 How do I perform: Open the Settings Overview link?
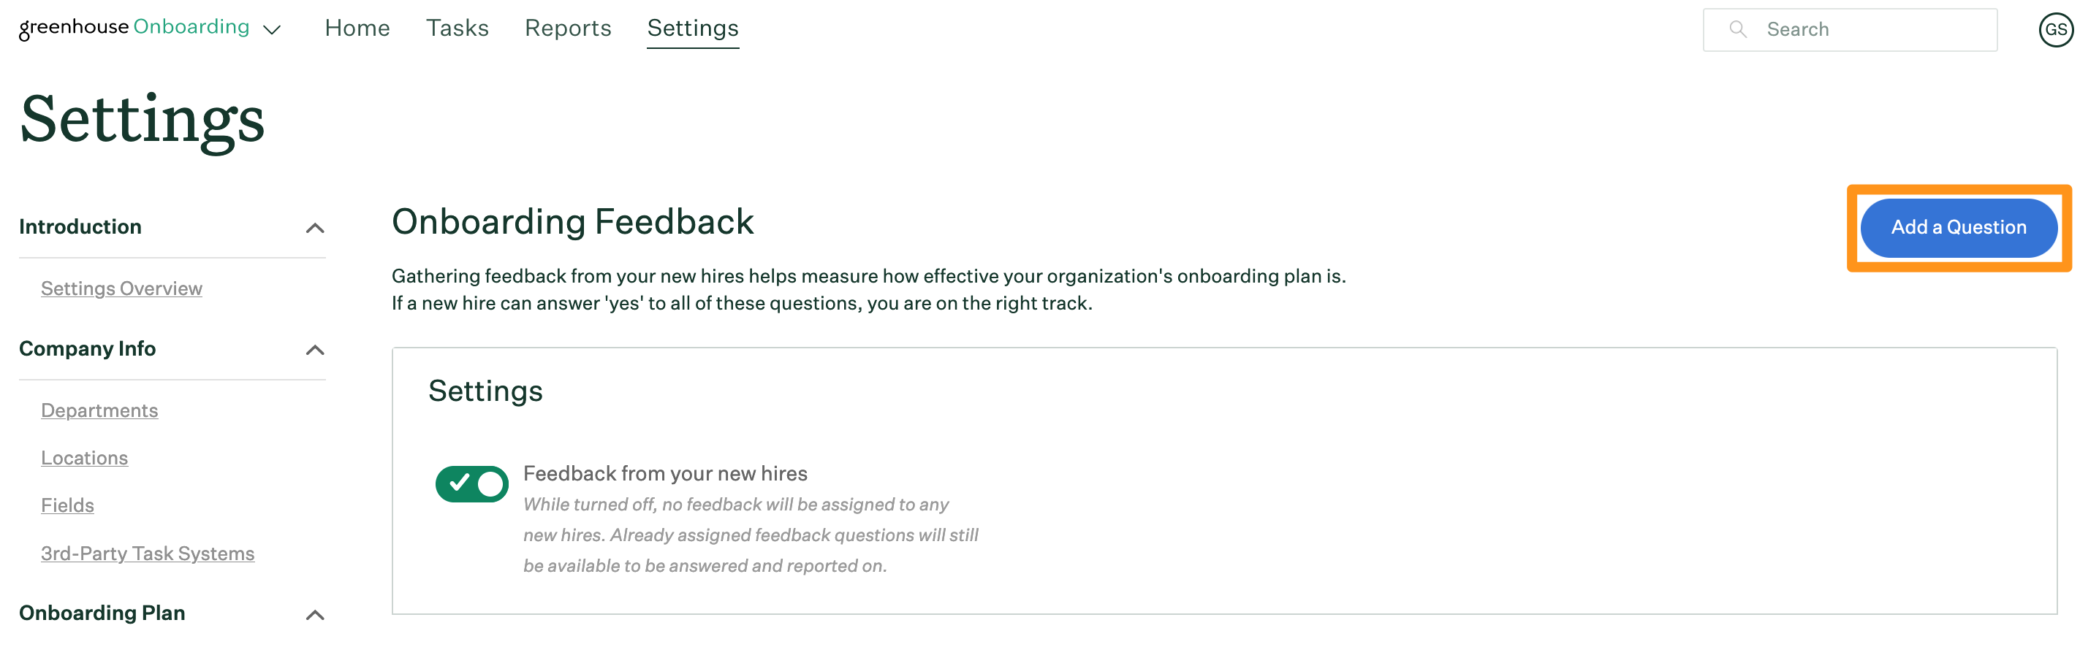(121, 288)
